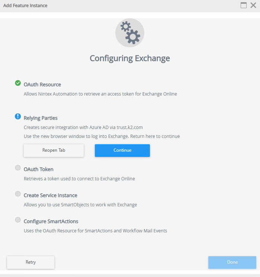Click the Configuring Exchange heading

pos(130,58)
